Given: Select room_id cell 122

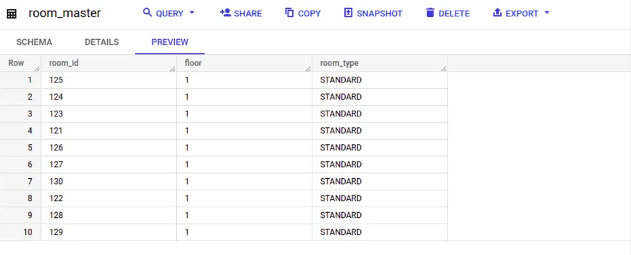Looking at the screenshot, I should (109, 198).
